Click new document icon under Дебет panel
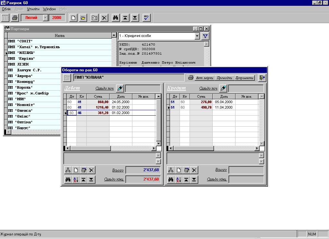 pos(76,170)
